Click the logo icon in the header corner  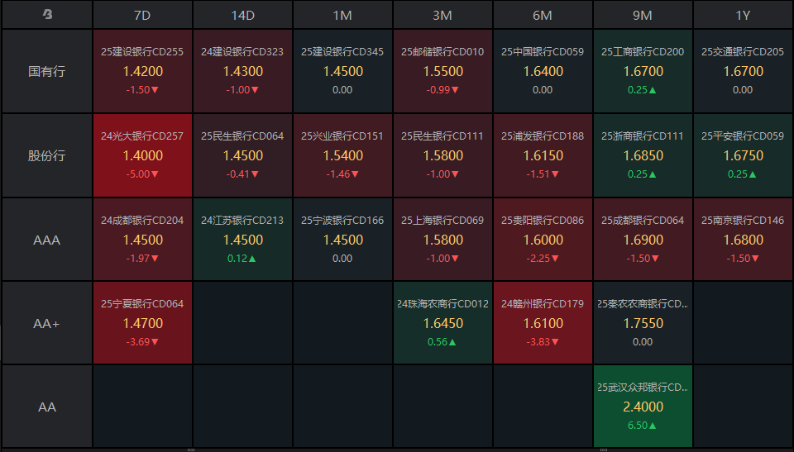(47, 15)
